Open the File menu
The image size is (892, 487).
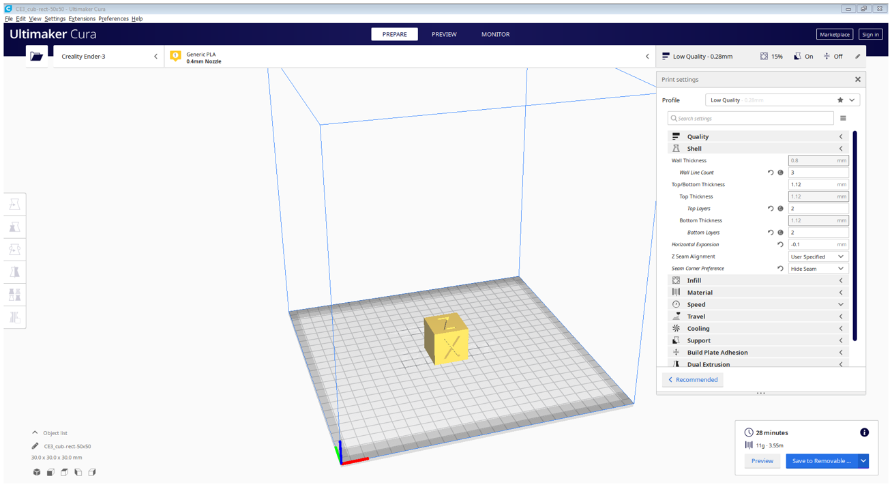click(x=9, y=18)
